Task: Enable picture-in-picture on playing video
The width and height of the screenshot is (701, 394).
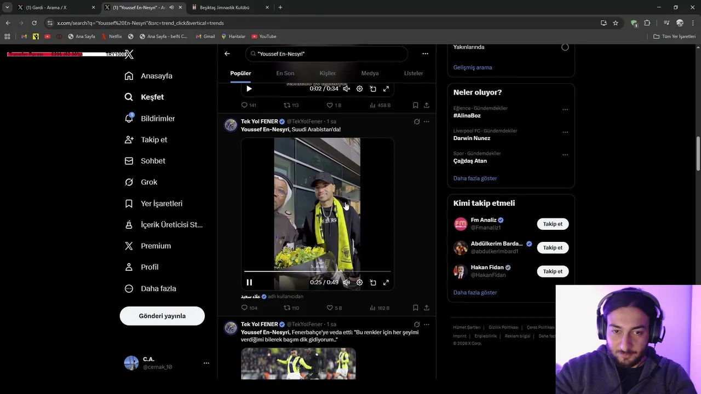Action: (x=373, y=282)
